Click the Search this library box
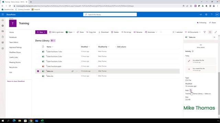The image size is (220, 123). 110,14
